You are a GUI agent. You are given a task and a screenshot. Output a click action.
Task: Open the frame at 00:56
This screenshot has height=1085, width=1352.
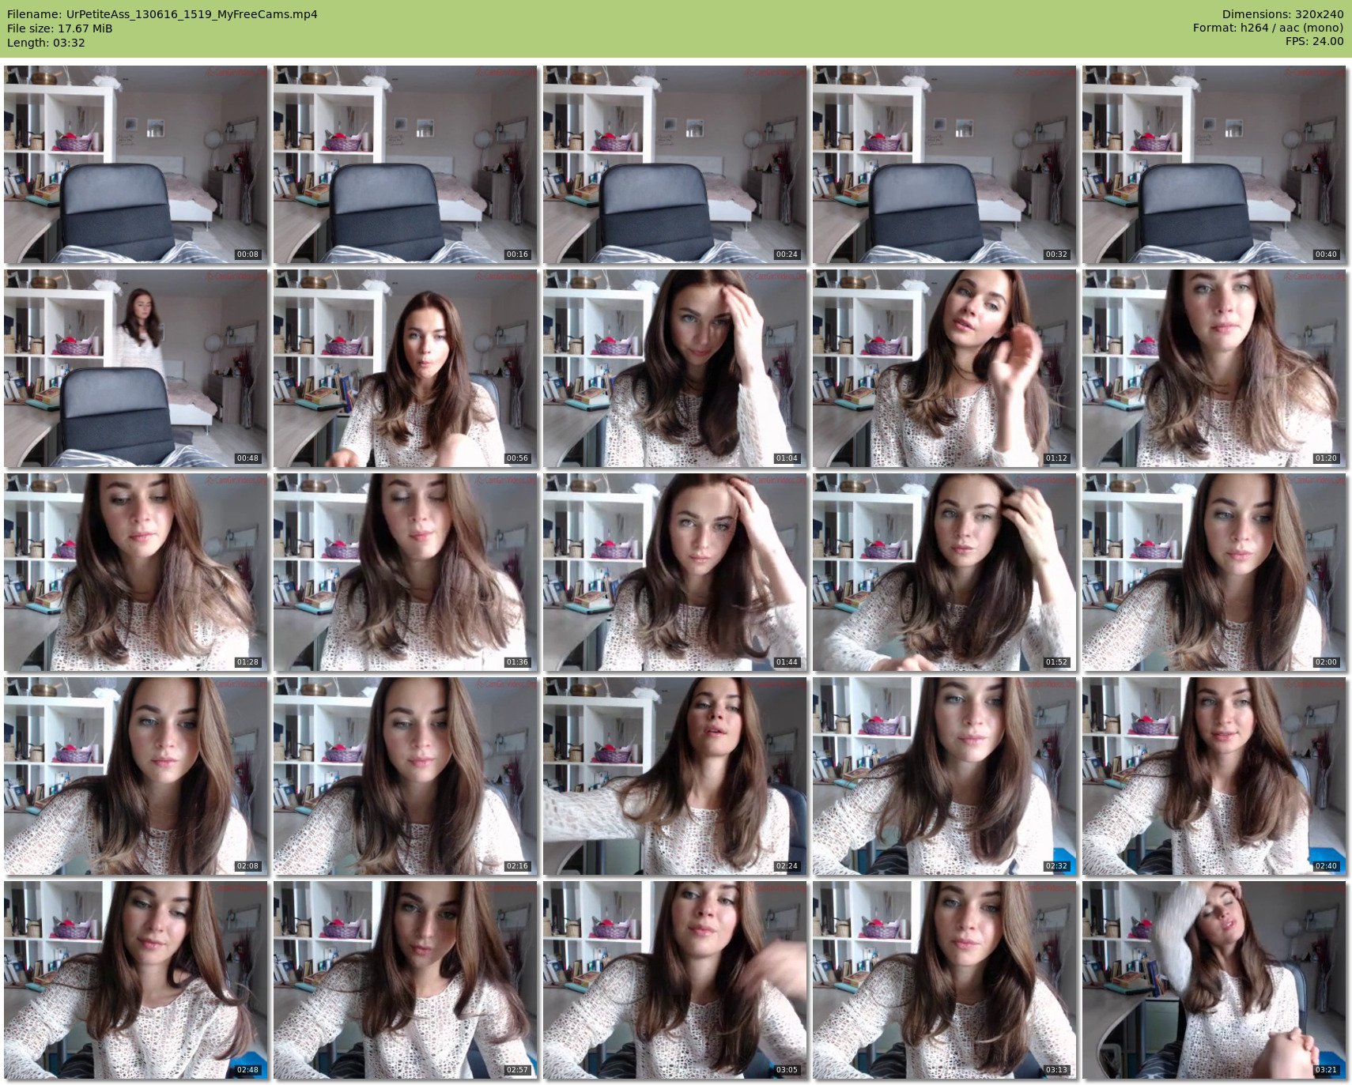(x=405, y=368)
